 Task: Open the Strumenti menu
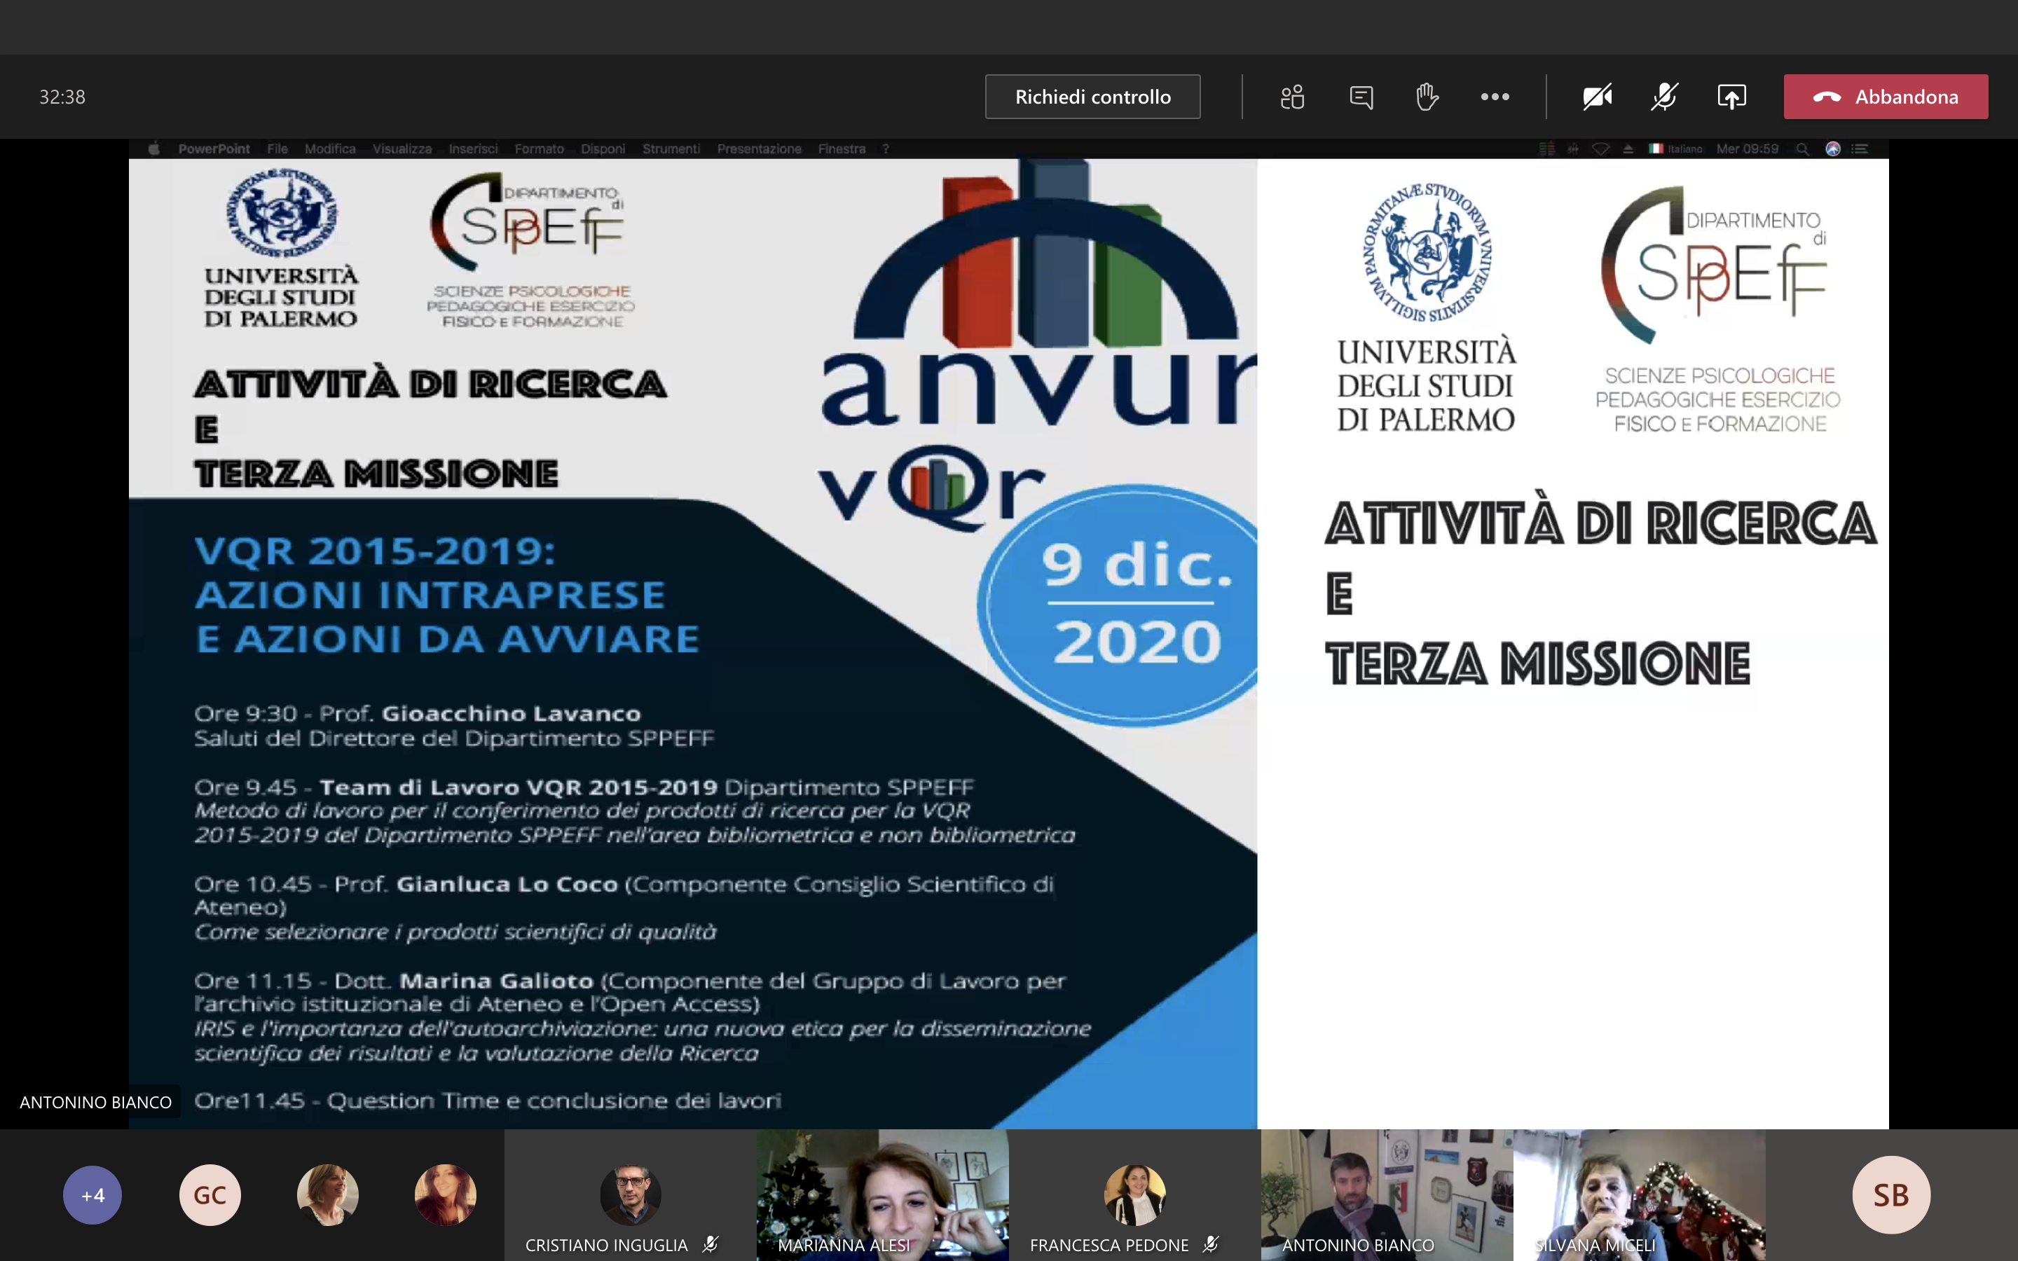coord(671,149)
